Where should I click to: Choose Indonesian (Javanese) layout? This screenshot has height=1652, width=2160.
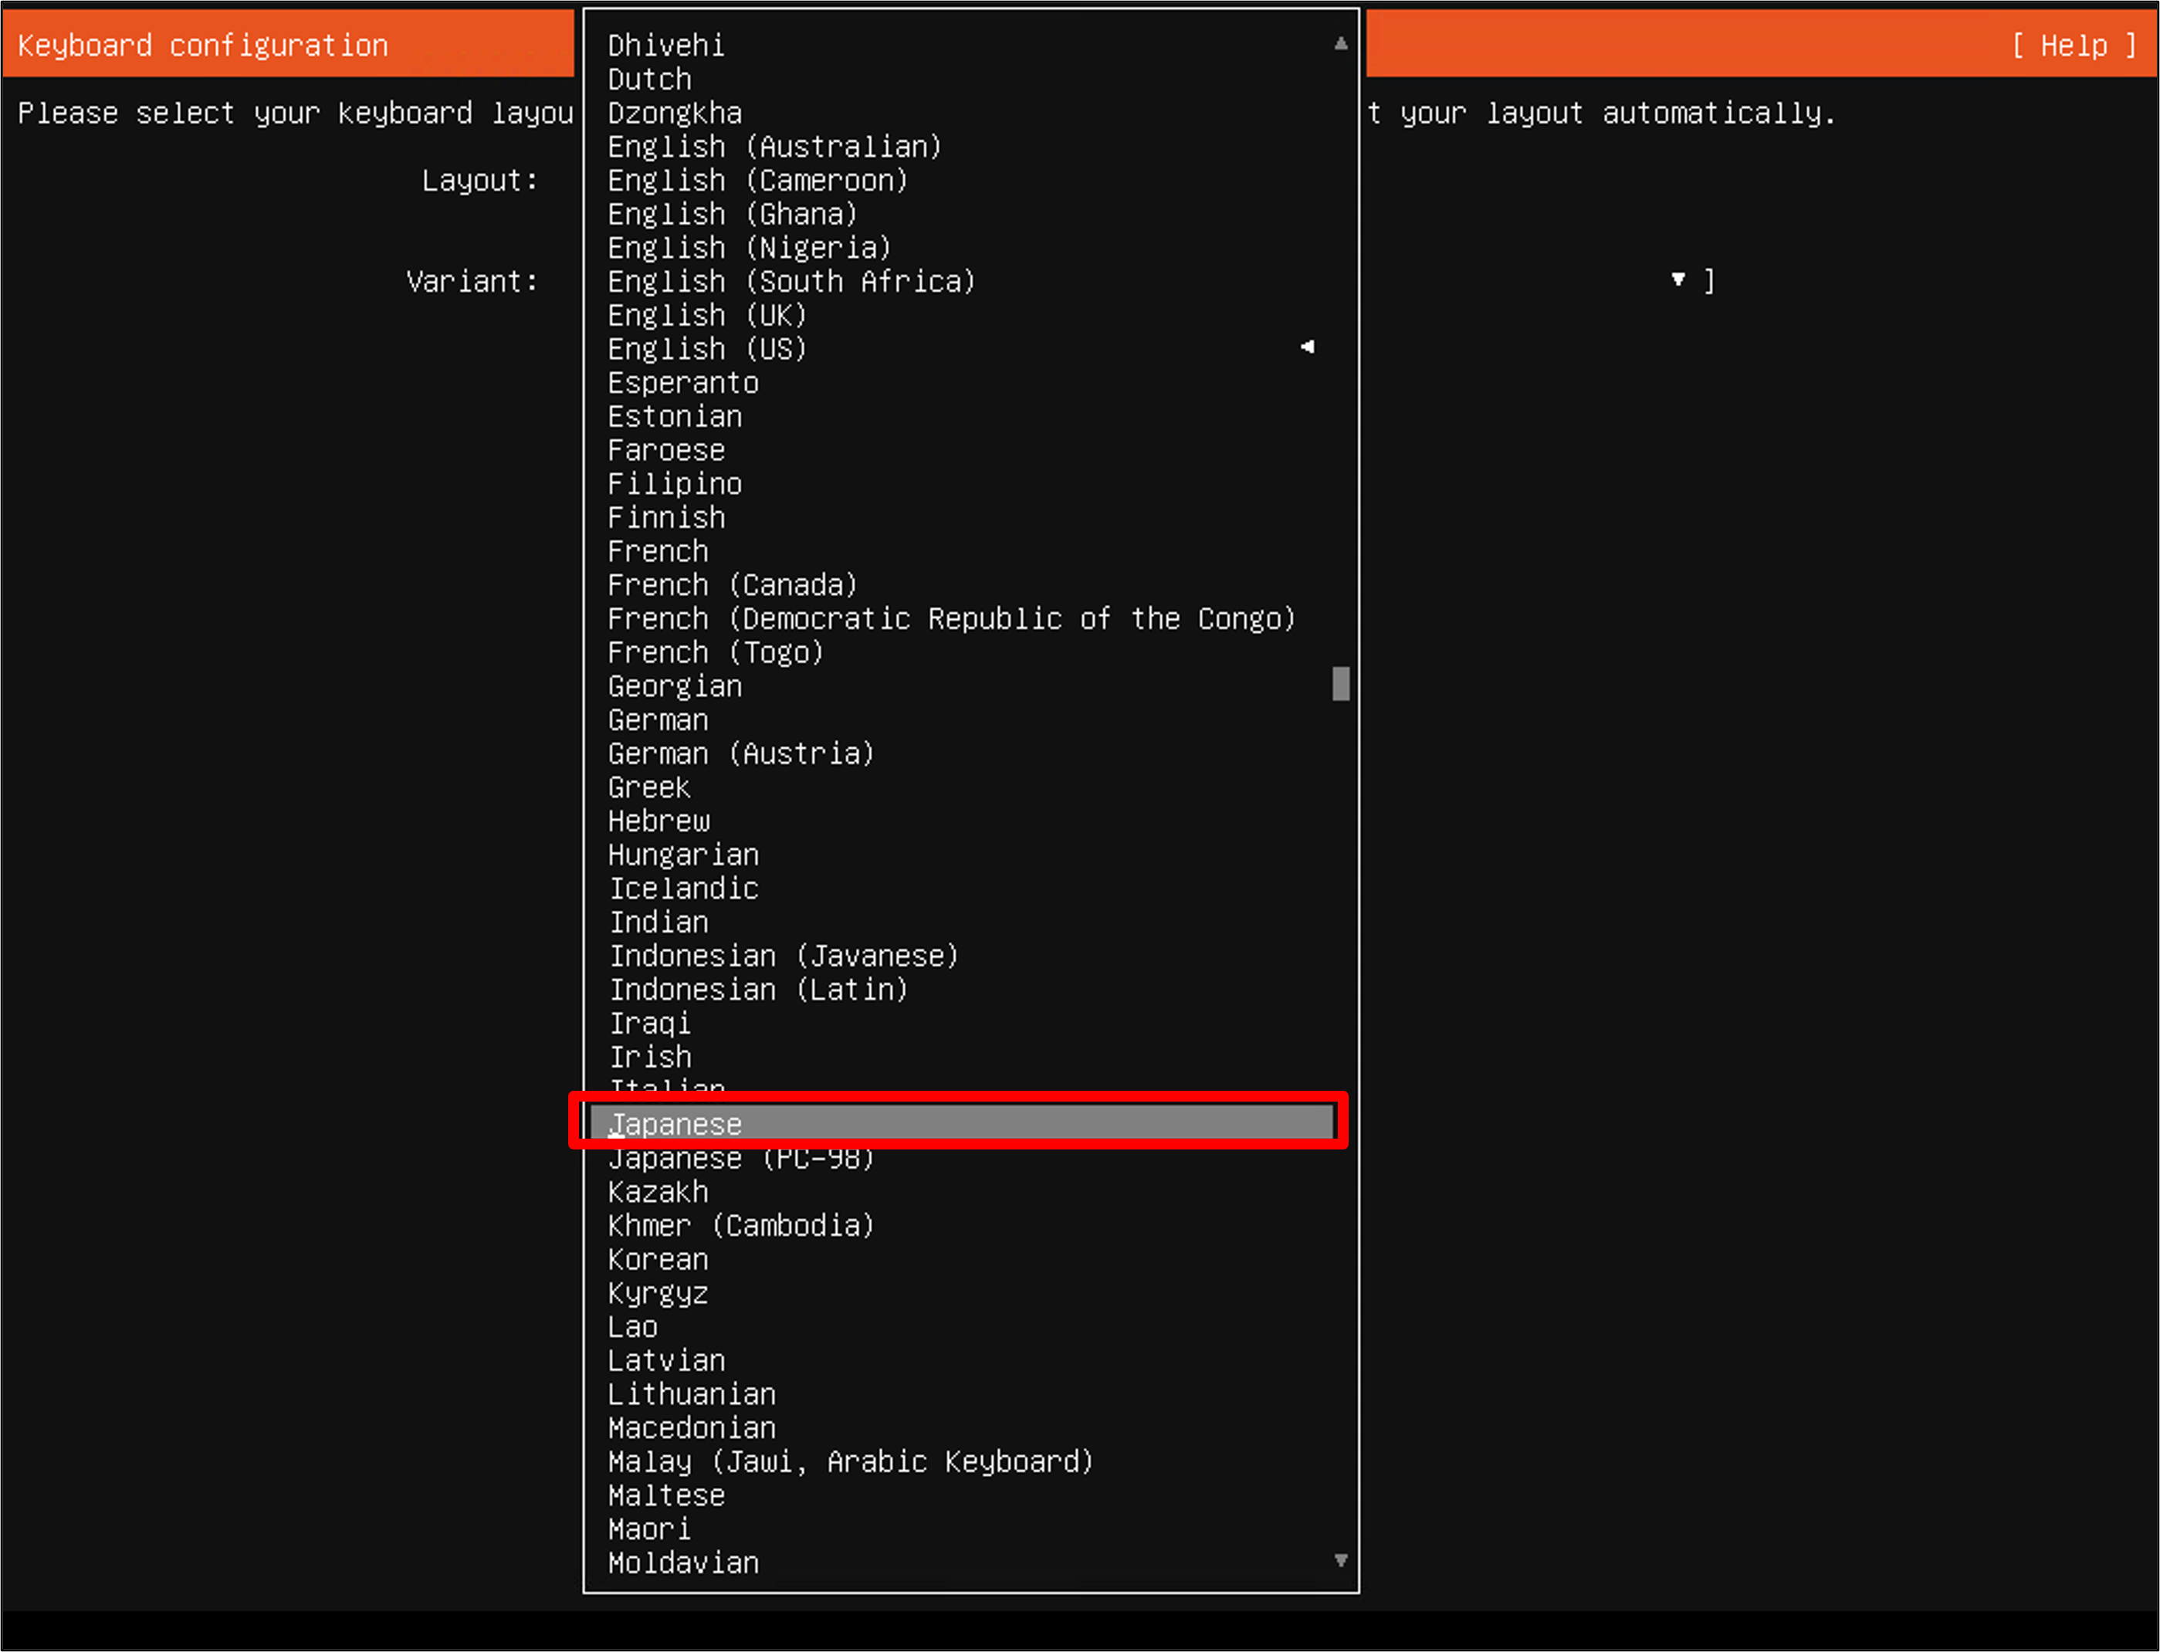[783, 956]
